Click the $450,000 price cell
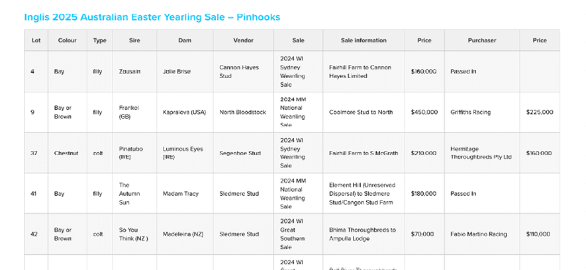The width and height of the screenshot is (586, 270). tap(424, 112)
